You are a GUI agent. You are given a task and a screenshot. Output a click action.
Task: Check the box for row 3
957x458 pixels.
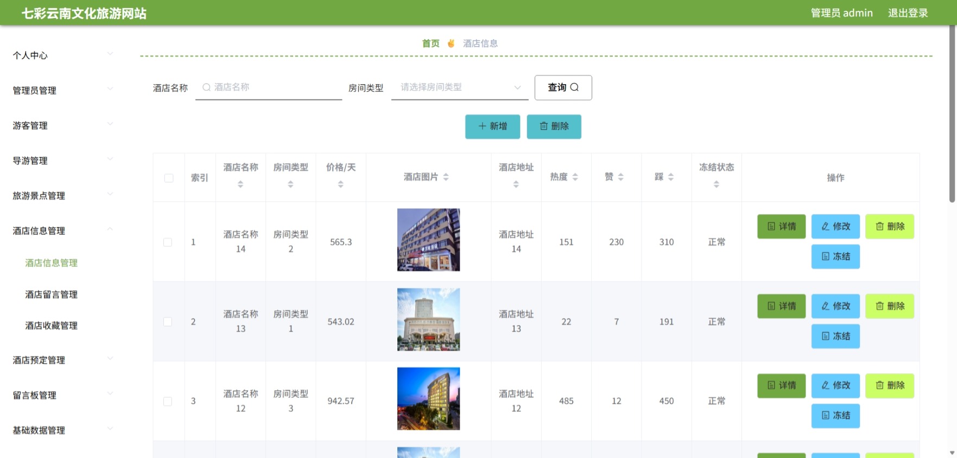coord(168,402)
